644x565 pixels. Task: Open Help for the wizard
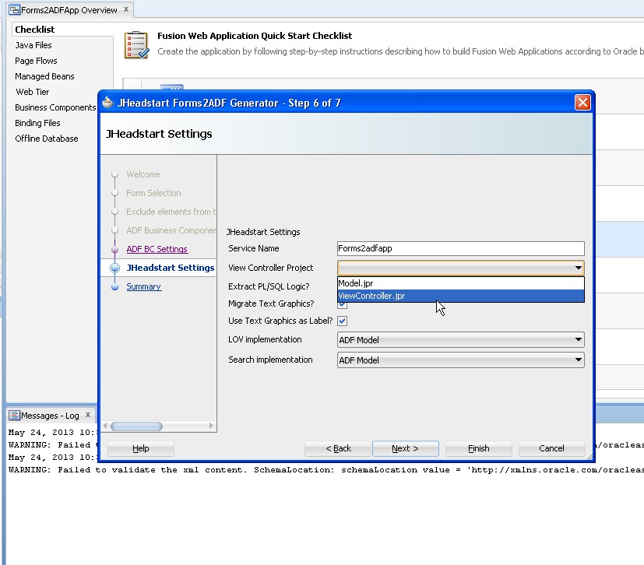coord(140,448)
